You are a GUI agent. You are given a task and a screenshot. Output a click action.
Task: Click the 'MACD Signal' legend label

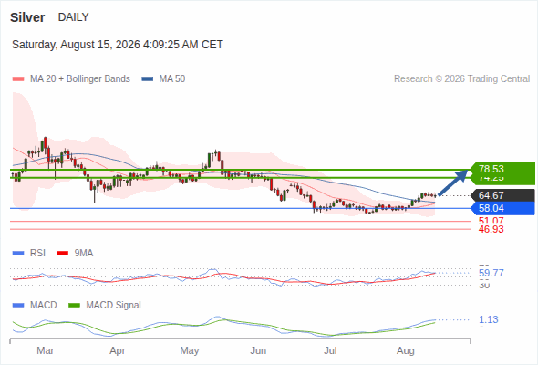click(114, 306)
